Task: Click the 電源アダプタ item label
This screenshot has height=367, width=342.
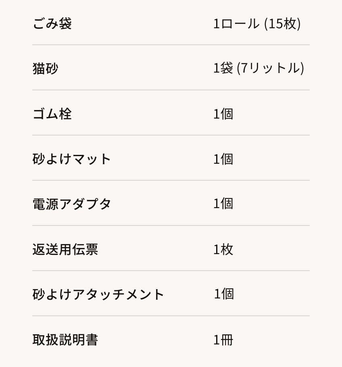Action: pos(71,204)
